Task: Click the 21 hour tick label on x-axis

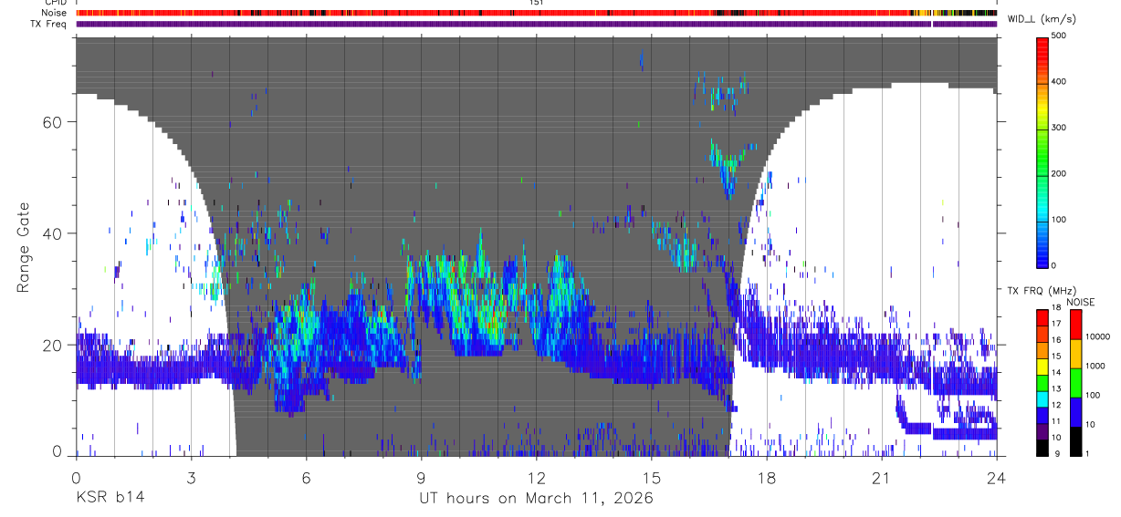Action: pos(882,478)
